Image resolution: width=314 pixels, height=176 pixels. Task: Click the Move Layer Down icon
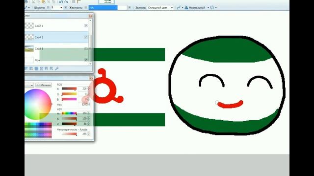tap(52, 68)
